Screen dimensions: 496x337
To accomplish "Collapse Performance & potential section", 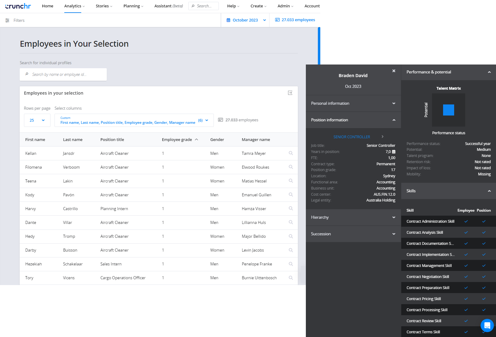I will [x=449, y=72].
